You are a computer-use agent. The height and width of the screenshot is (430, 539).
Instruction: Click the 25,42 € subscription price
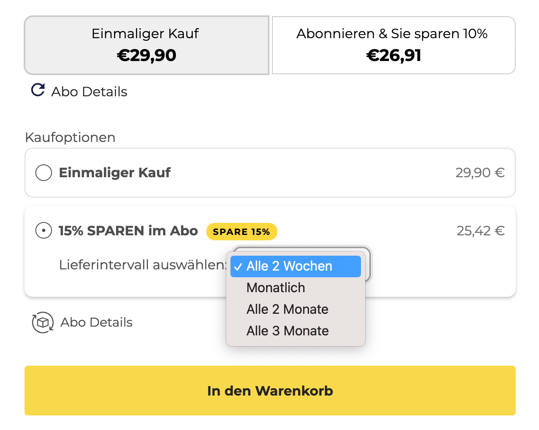pos(481,231)
